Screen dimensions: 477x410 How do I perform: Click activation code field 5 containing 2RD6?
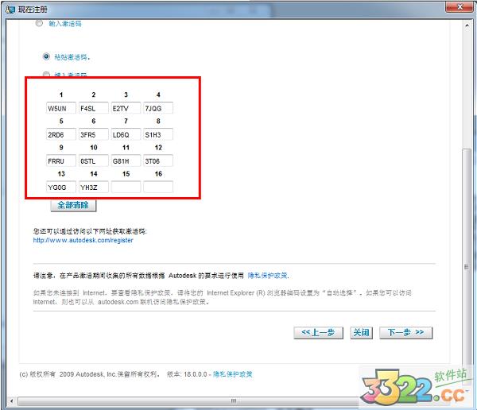[x=61, y=134]
